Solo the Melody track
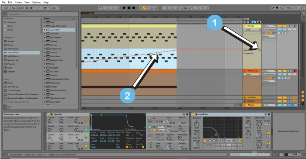The image size is (306, 159). [x=290, y=26]
